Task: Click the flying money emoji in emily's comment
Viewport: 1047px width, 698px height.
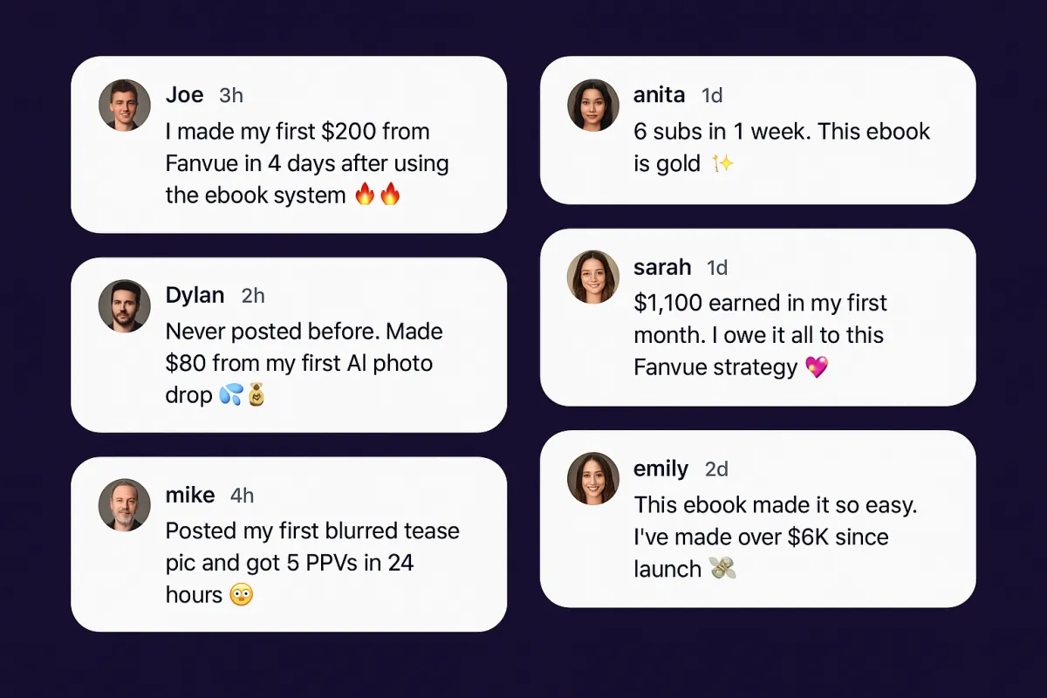Action: [x=722, y=569]
